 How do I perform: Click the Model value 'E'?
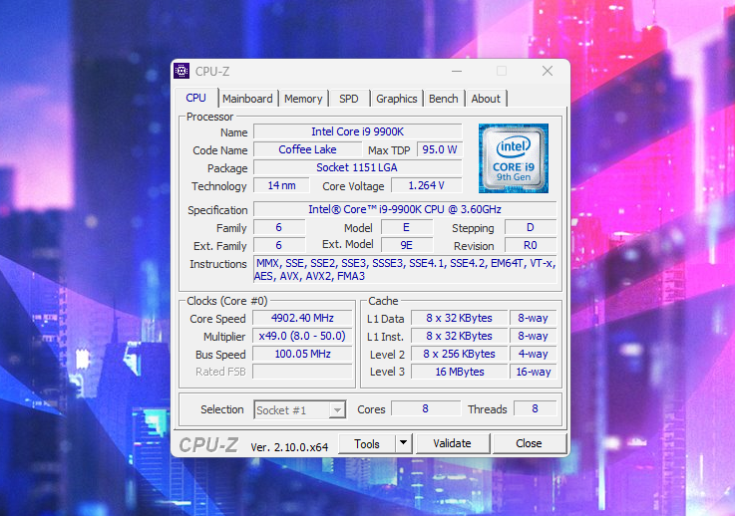click(407, 227)
